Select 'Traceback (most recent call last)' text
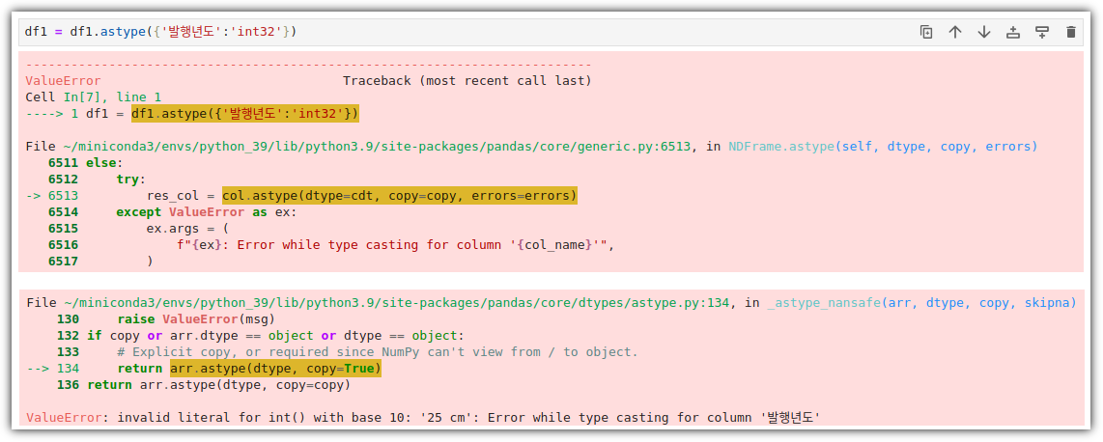The width and height of the screenshot is (1103, 442). pos(467,81)
